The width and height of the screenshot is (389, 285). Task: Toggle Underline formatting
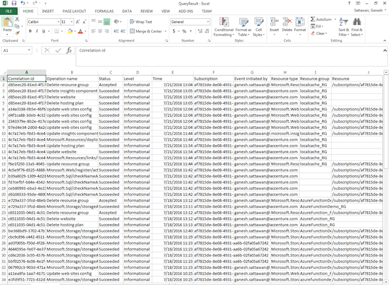coord(44,31)
